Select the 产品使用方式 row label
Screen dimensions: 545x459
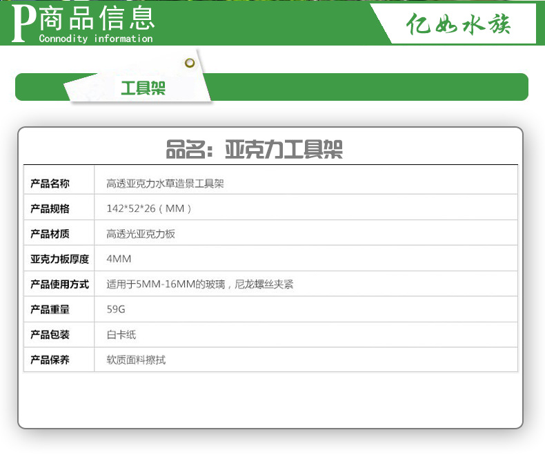pos(59,284)
